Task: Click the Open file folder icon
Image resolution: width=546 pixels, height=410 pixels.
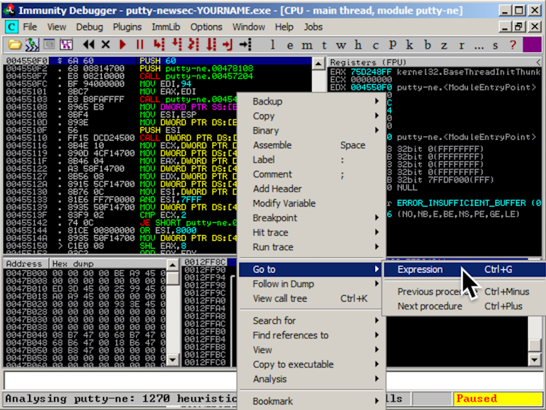Action: point(15,45)
